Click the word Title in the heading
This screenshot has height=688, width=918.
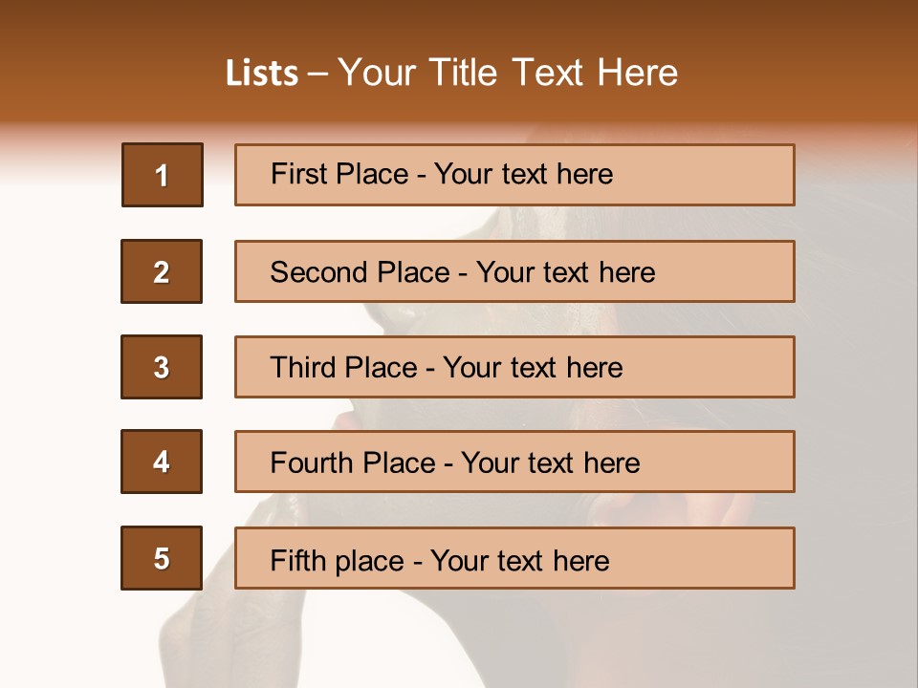(463, 73)
